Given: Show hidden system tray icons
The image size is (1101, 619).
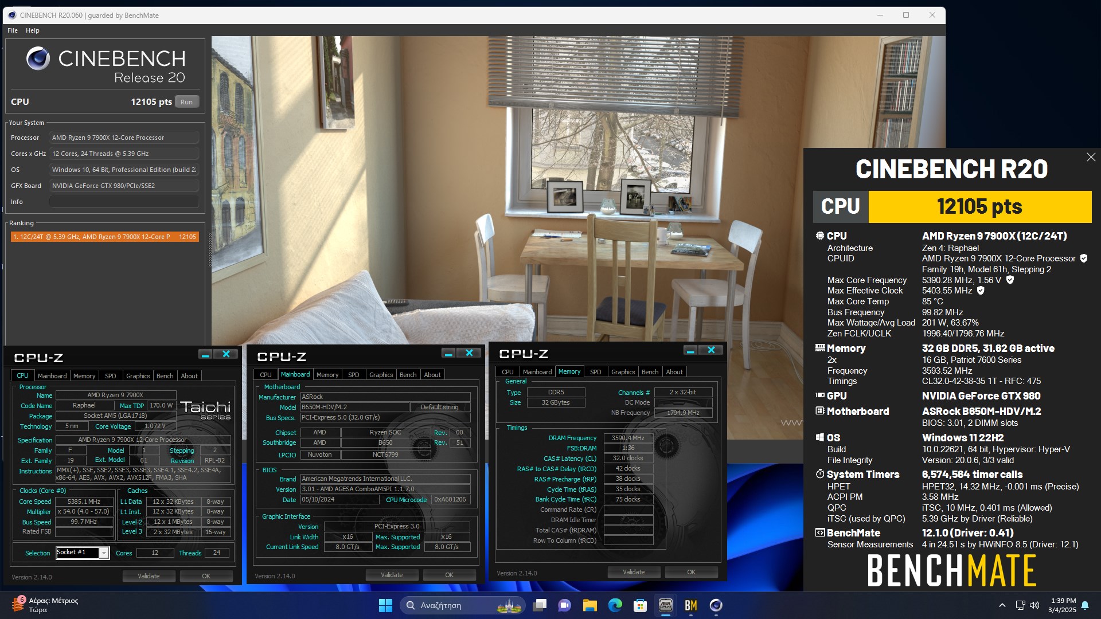Looking at the screenshot, I should (1002, 605).
